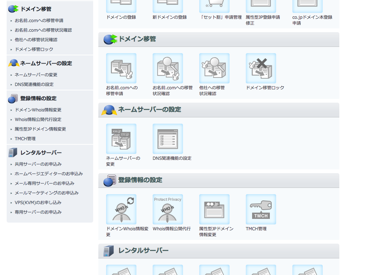Screen dimensions: 380x275
Task: Open 専用サーバーのお申込み link
Action: pyautogui.click(x=38, y=212)
